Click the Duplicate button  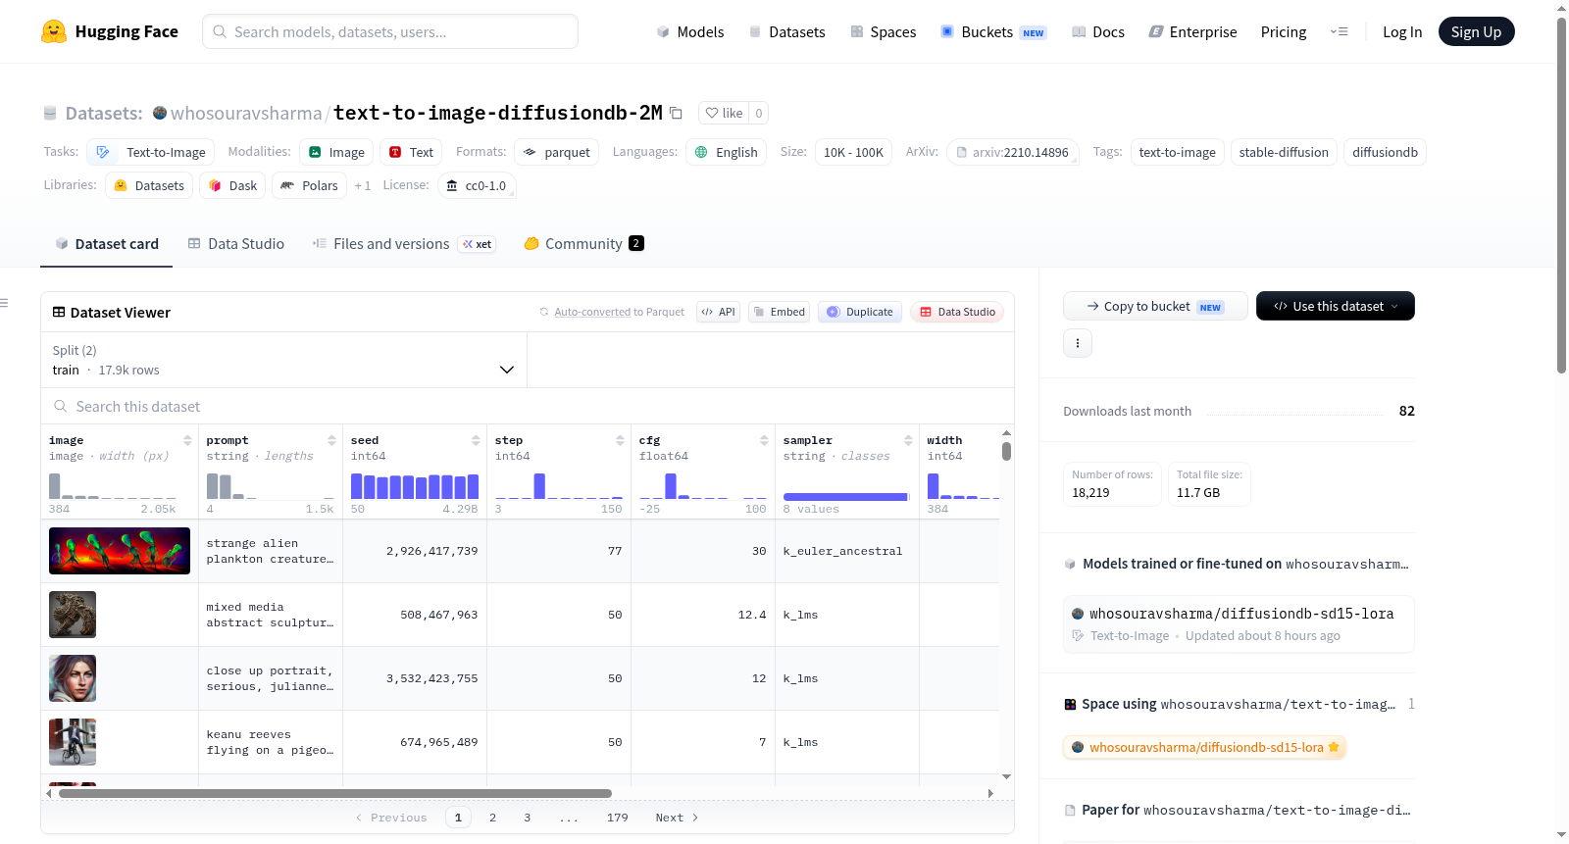point(859,312)
